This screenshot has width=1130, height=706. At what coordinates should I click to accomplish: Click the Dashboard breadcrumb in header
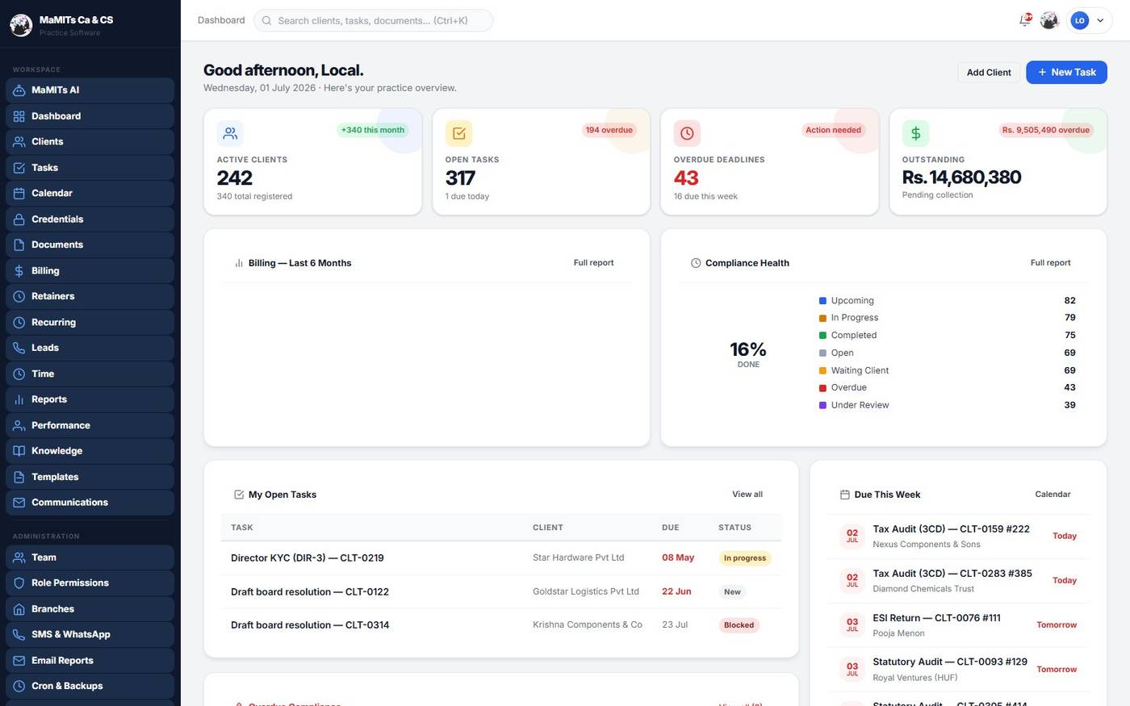point(221,20)
